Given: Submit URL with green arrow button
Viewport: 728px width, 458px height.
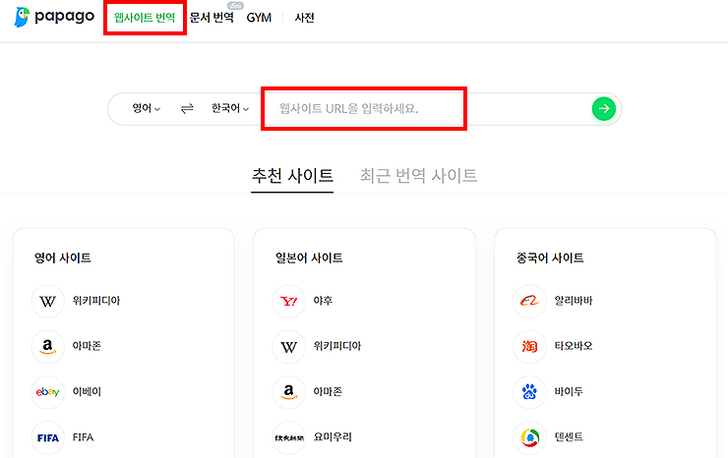Looking at the screenshot, I should coord(604,108).
